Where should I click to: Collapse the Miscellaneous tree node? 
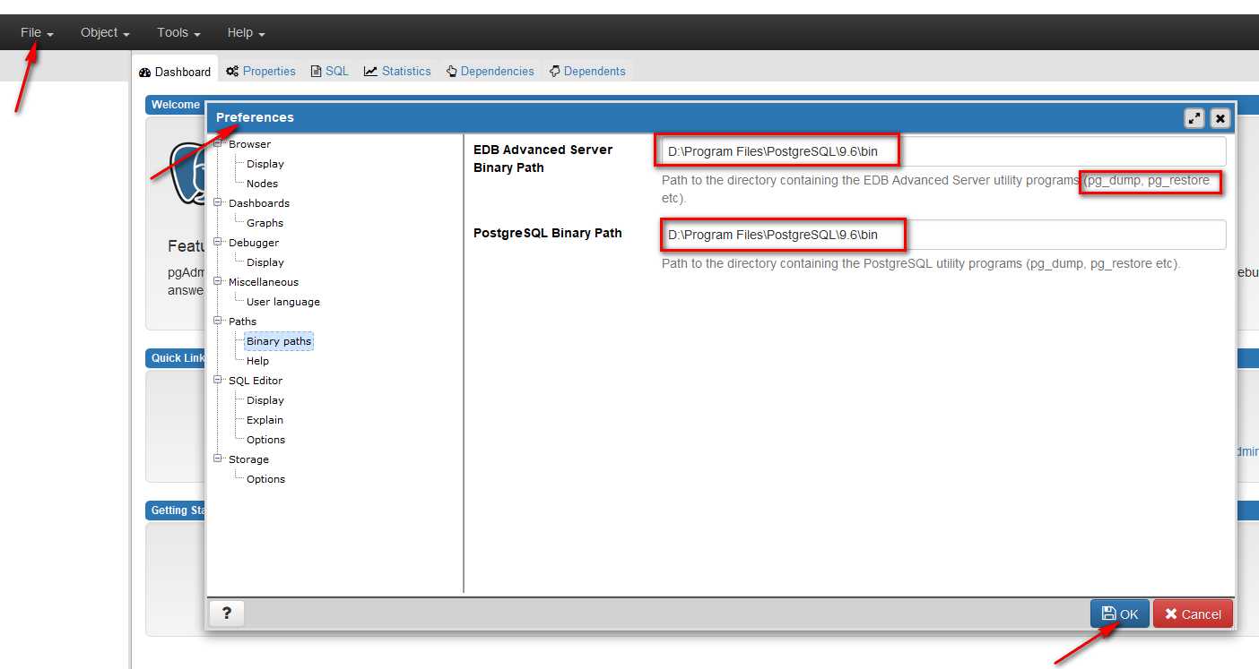(217, 281)
